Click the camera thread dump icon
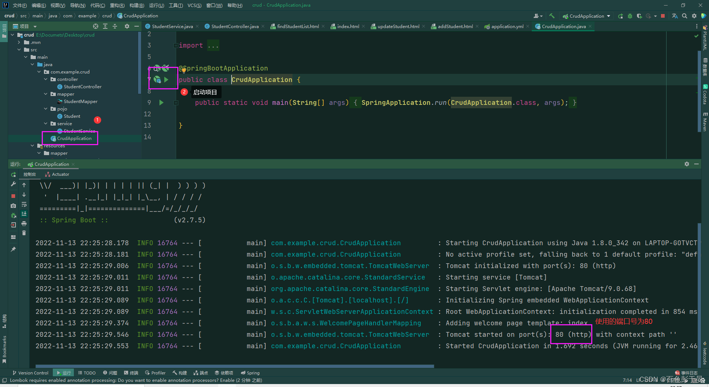Viewport: 709px width, 387px height. 13,206
